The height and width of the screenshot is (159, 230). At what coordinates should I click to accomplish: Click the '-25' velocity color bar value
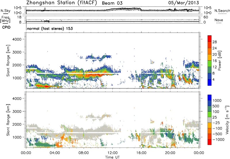[x=216, y=123]
